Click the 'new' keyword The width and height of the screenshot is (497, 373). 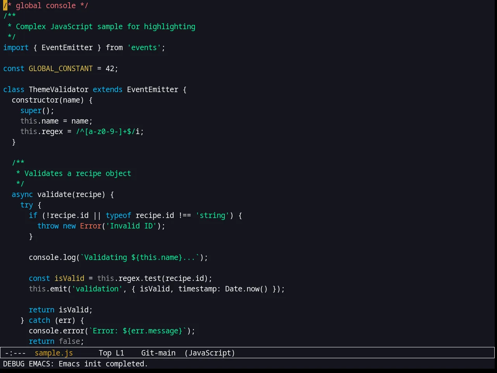coord(69,226)
